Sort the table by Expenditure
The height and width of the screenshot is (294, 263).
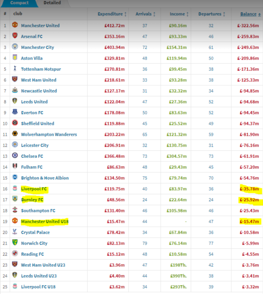pyautogui.click(x=112, y=14)
